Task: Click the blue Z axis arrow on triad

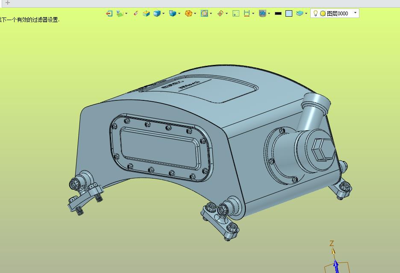Action: pos(336,266)
